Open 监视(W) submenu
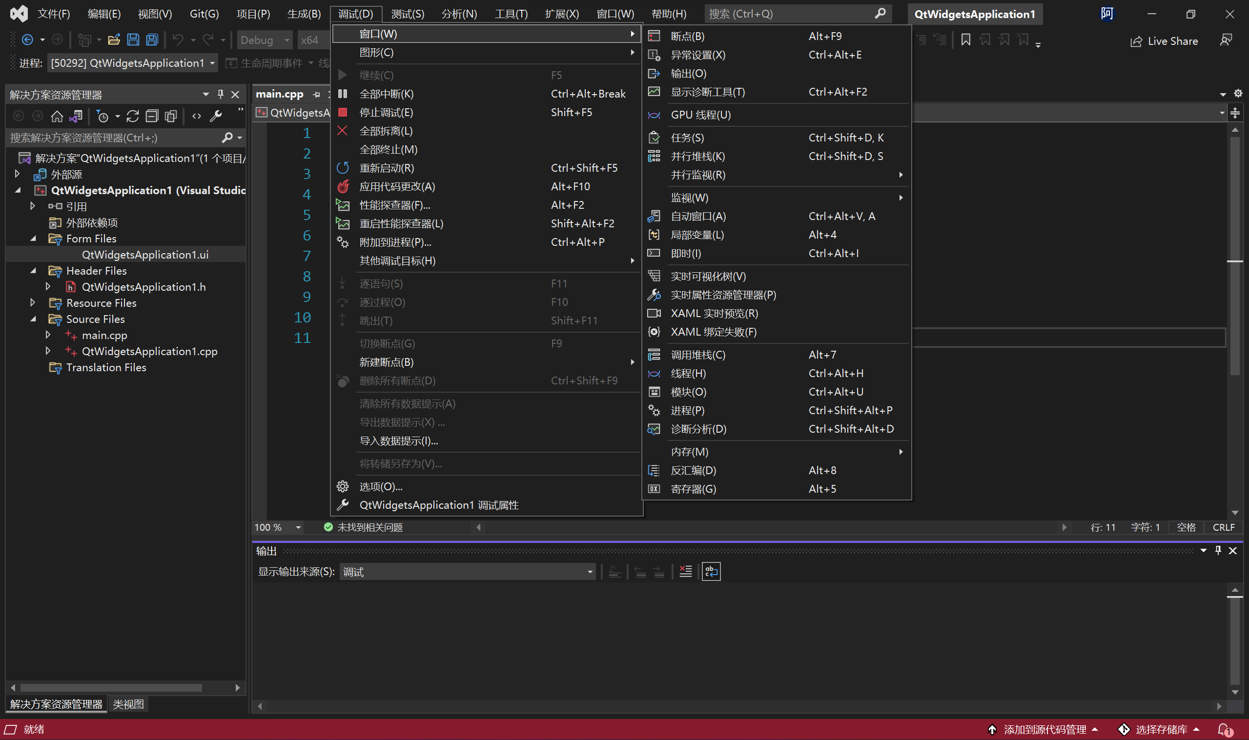Viewport: 1249px width, 740px height. click(x=777, y=198)
